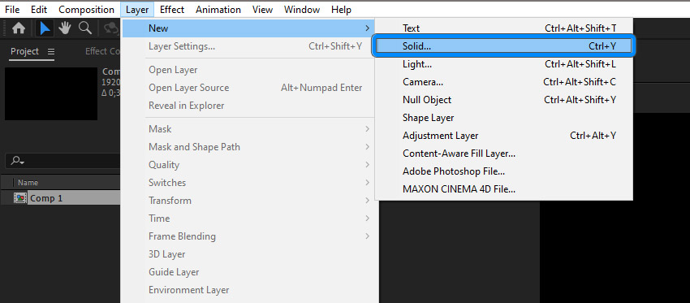Click the composition preview thumbnail
The height and width of the screenshot is (303, 690).
click(x=51, y=93)
